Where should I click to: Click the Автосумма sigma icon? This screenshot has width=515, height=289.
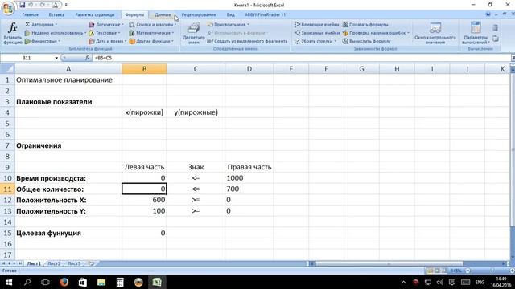tap(27, 25)
